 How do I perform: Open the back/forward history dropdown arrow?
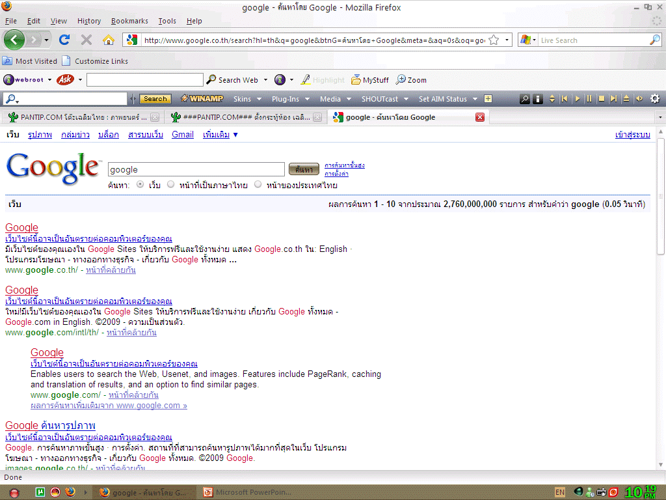tap(46, 40)
